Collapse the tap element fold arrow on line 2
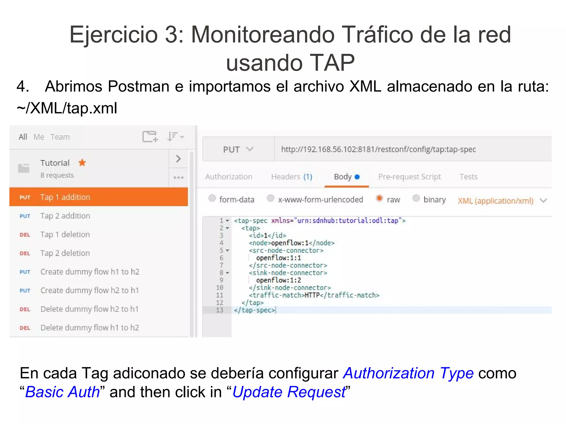Viewport: 566px width, 424px height. 227,228
